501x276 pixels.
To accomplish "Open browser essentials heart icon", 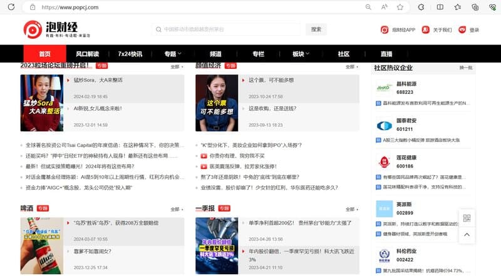I will [492, 7].
